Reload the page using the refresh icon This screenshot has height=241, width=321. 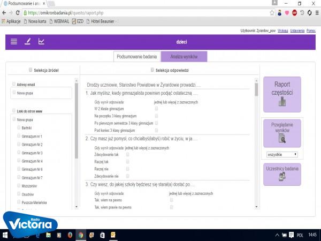[x=20, y=12]
